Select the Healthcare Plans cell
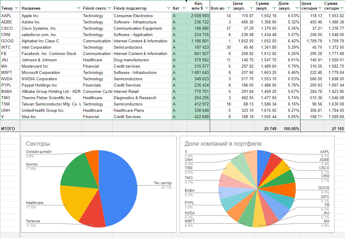 (142, 110)
